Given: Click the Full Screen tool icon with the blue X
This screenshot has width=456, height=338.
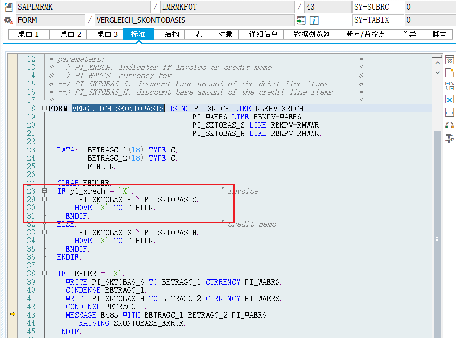Looking at the screenshot, I should click(x=449, y=99).
